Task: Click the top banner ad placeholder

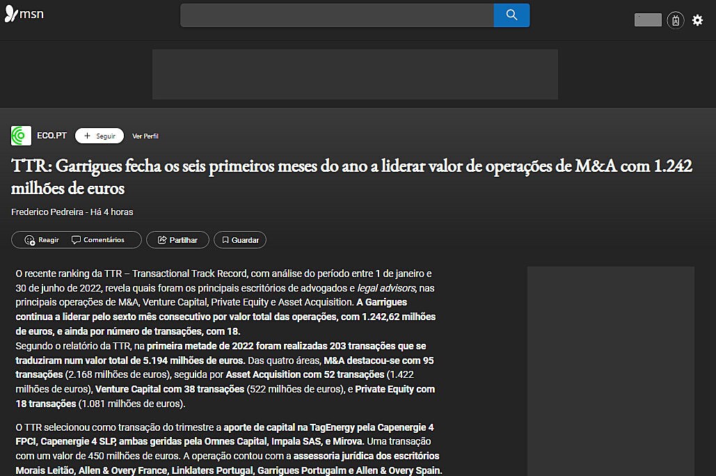Action: (x=356, y=74)
